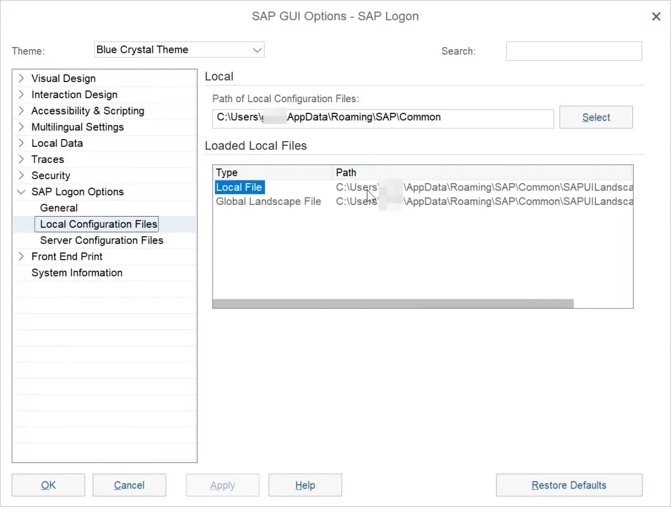Select General under SAP Logon Options

[x=59, y=208]
